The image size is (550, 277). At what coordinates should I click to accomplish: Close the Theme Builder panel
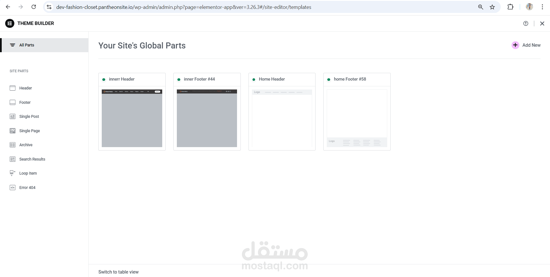(542, 24)
